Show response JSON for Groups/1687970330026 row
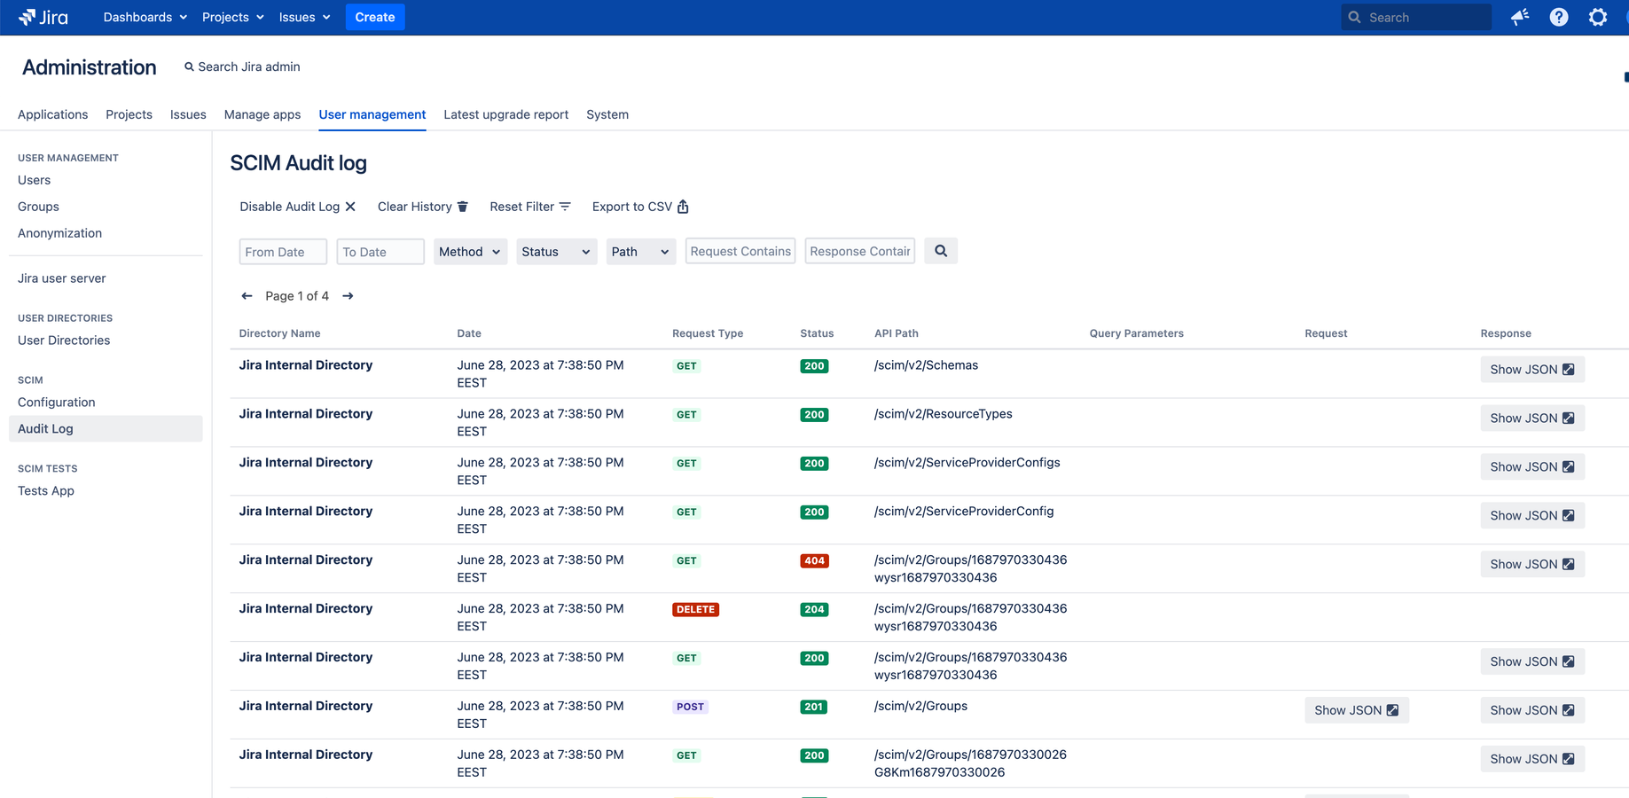 tap(1532, 759)
